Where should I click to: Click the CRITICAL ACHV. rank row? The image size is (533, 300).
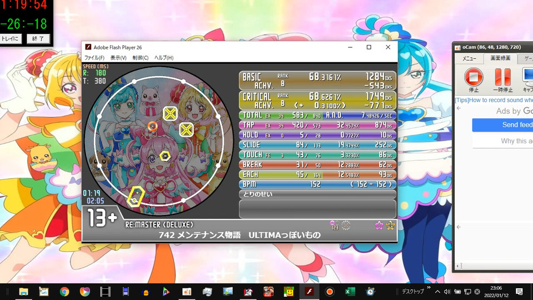pos(318,101)
